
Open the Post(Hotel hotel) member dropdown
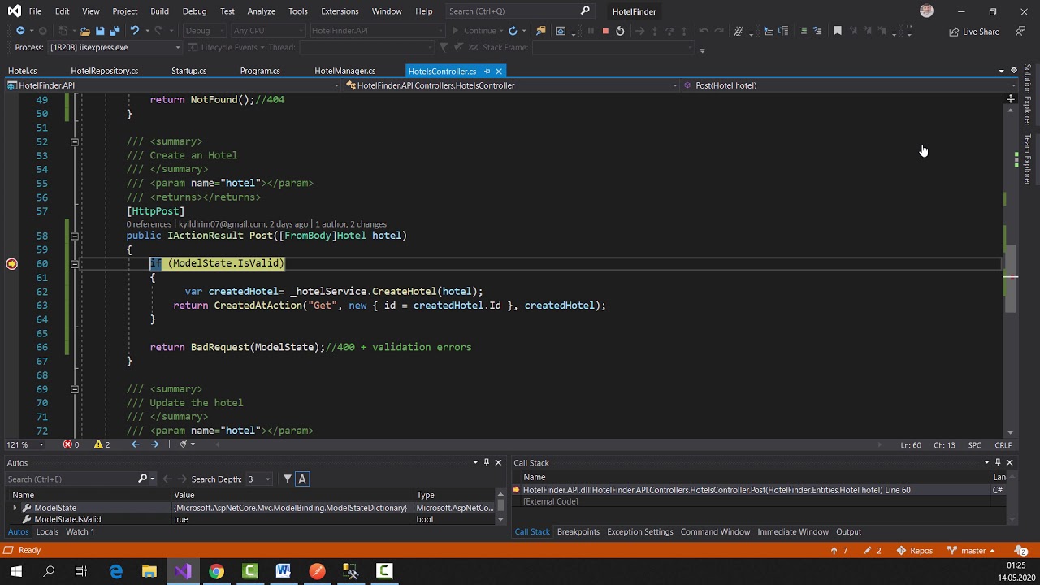click(851, 85)
